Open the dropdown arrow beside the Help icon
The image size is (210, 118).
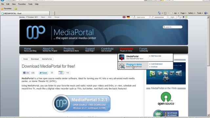pos(208,13)
